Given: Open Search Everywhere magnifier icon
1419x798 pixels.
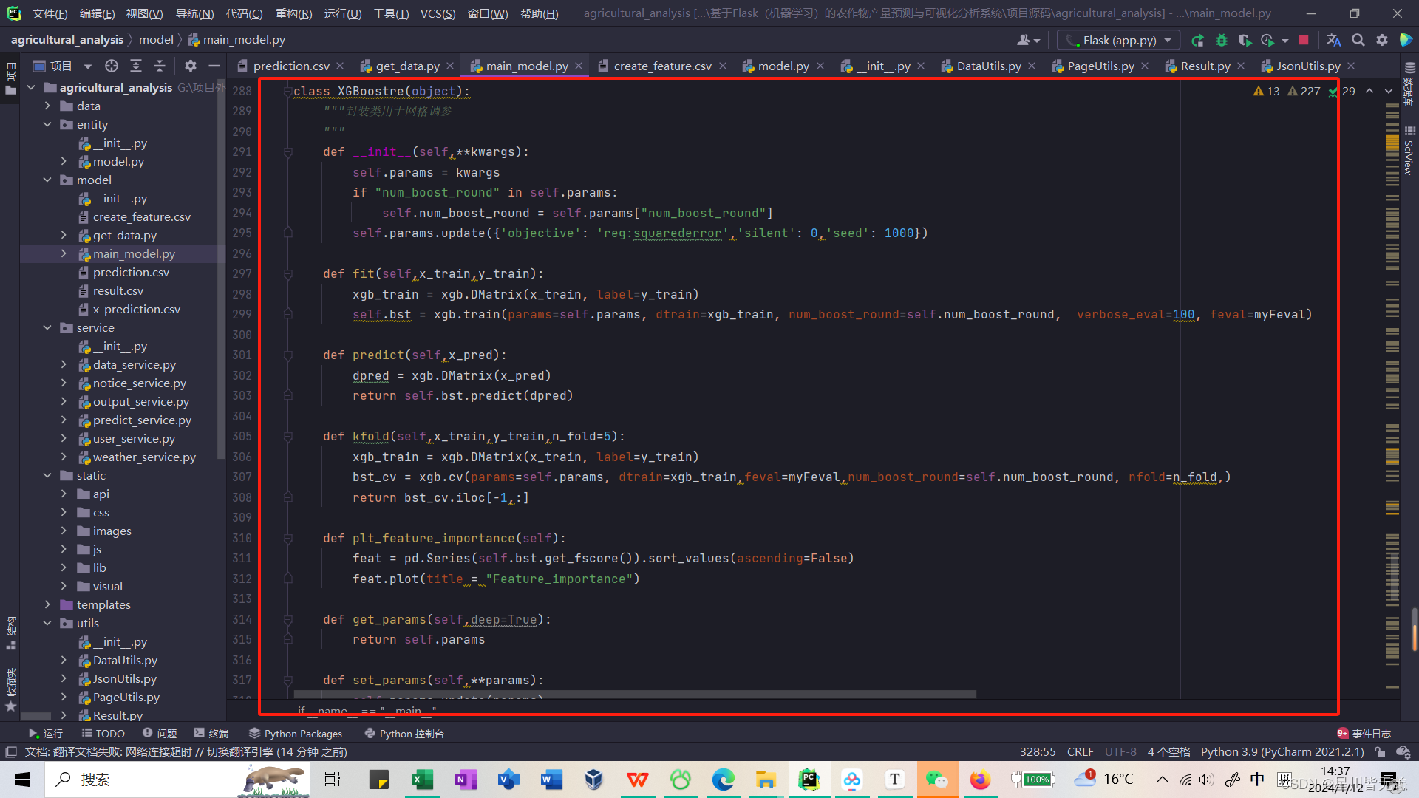Looking at the screenshot, I should click(1358, 41).
